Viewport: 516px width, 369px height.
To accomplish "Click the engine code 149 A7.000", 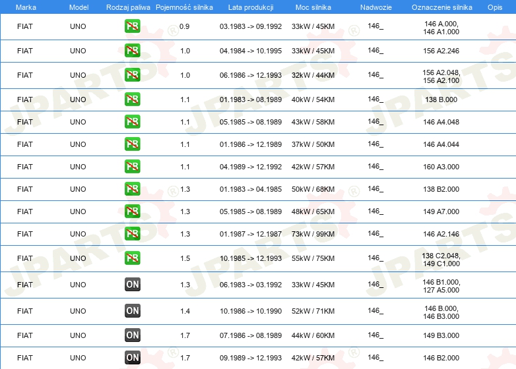I will [441, 212].
